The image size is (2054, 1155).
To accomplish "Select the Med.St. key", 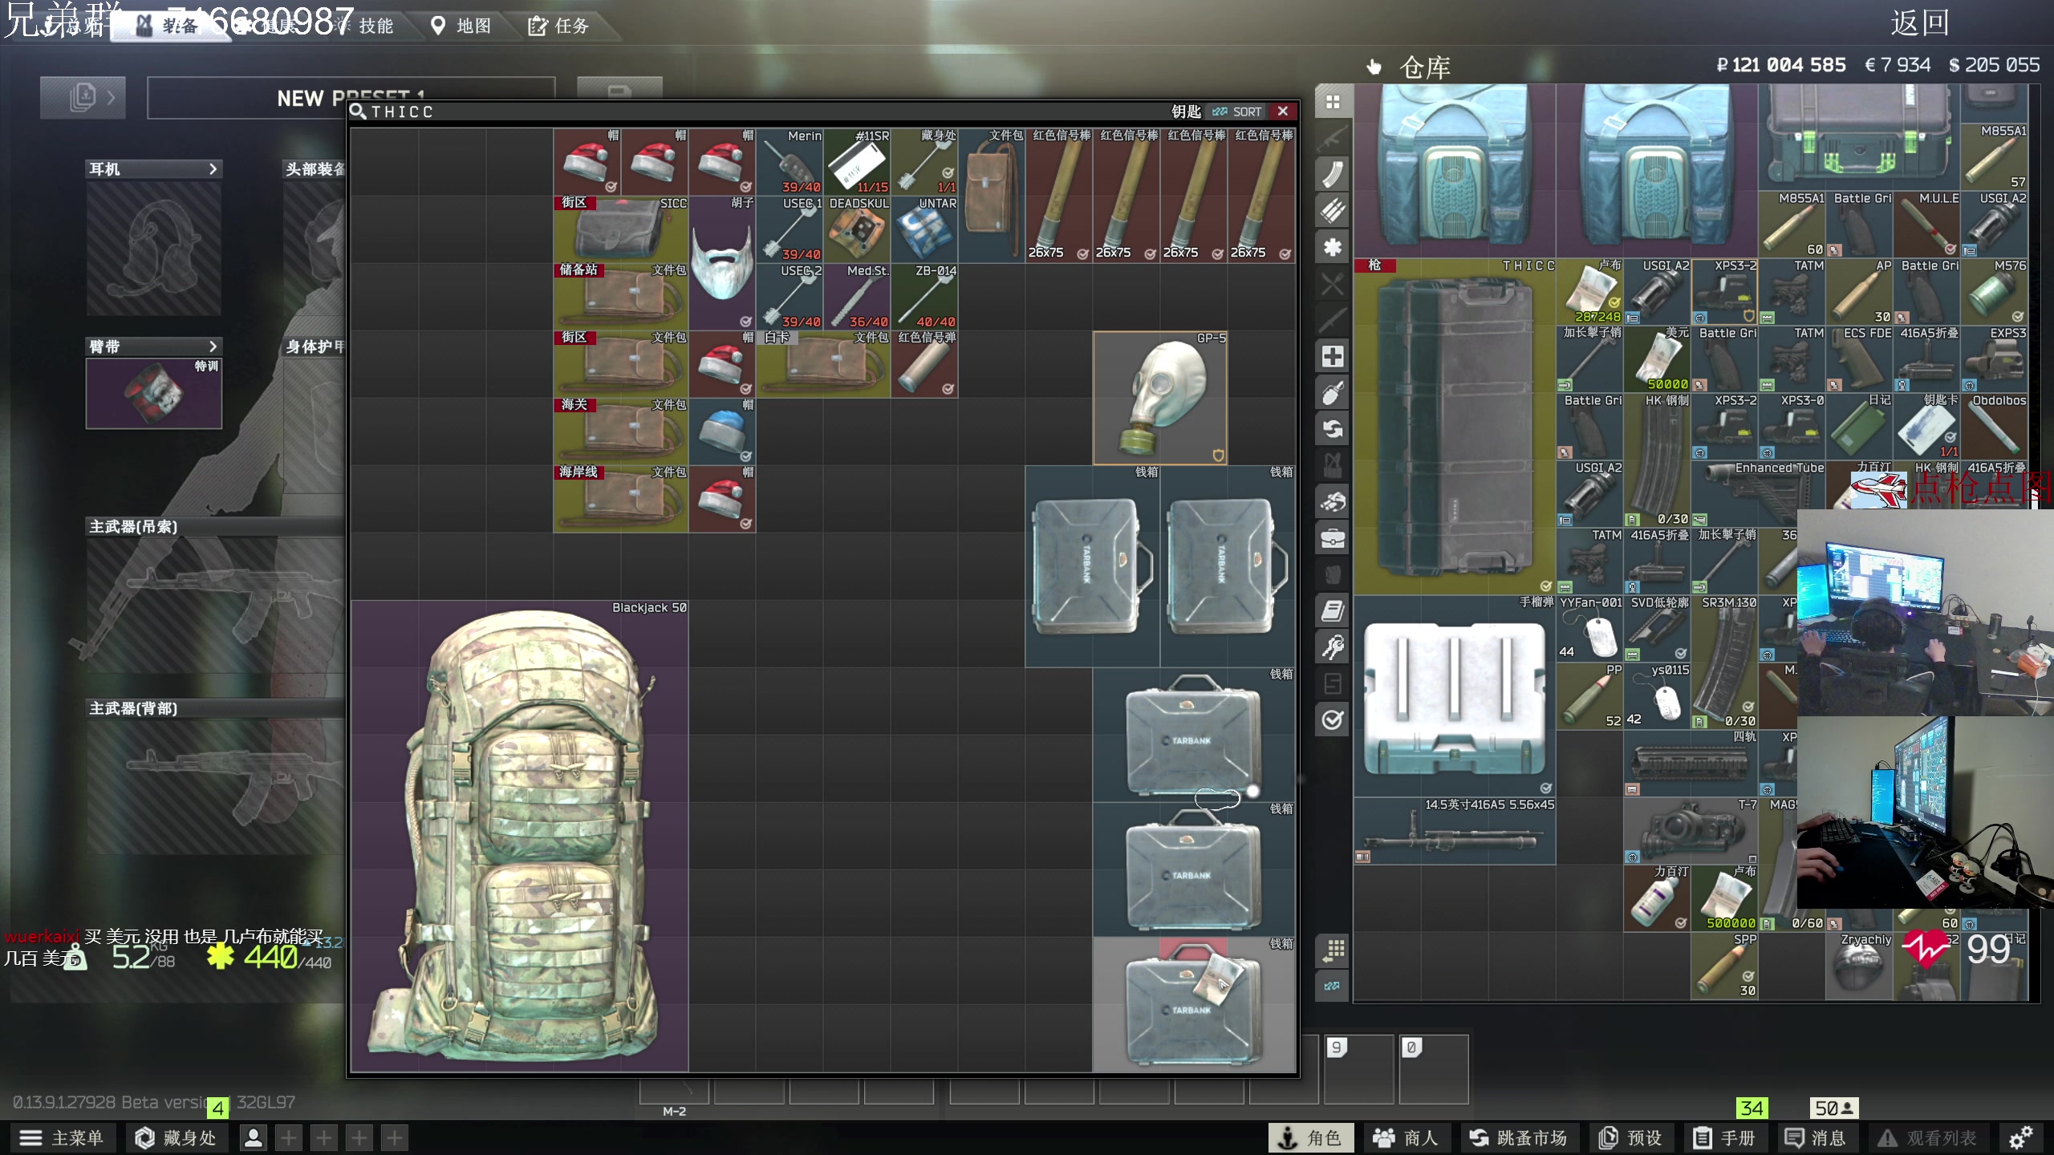I will click(x=857, y=297).
